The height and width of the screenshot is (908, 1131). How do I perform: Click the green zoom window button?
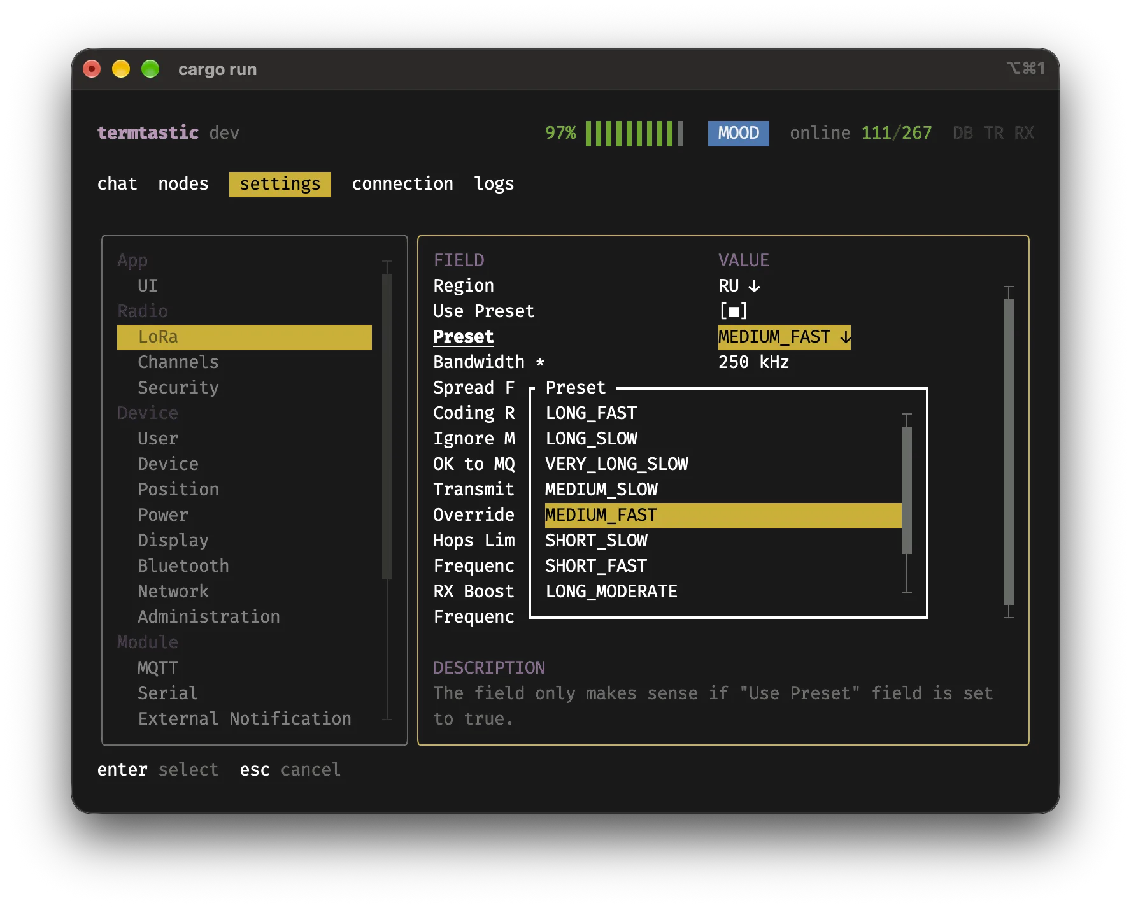pos(150,69)
